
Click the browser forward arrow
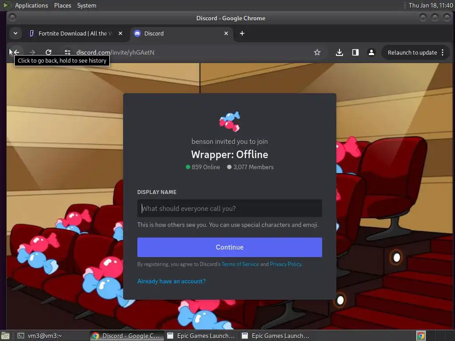click(x=32, y=52)
